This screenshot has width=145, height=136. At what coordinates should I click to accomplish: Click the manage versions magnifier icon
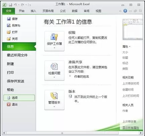[54, 96]
